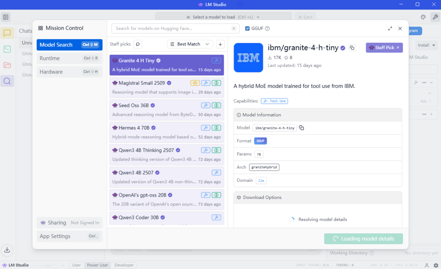Open the Best Match sort dropdown
The width and height of the screenshot is (441, 269).
click(190, 44)
